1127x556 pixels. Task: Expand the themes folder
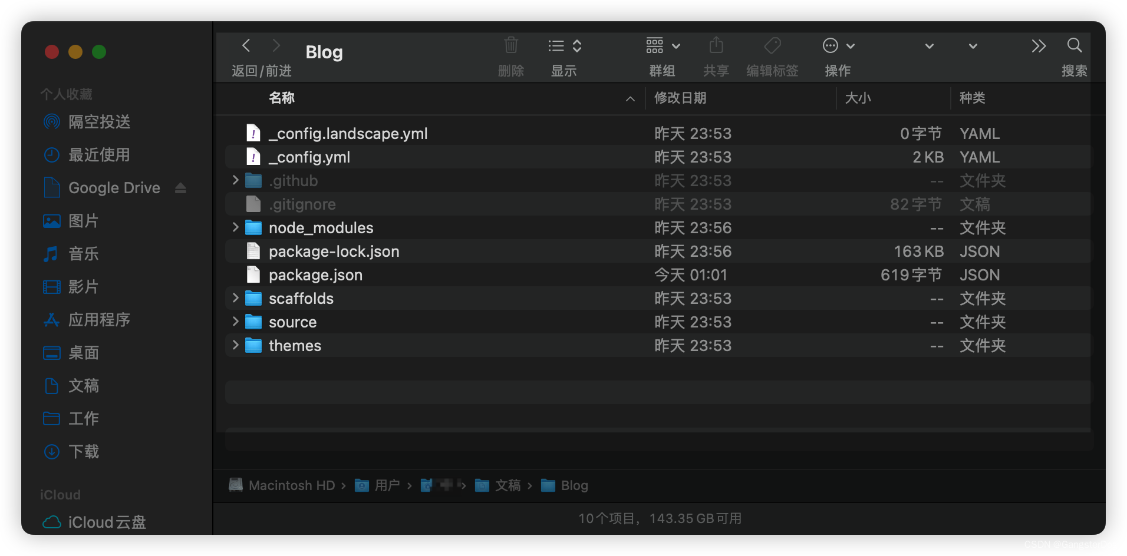click(235, 345)
